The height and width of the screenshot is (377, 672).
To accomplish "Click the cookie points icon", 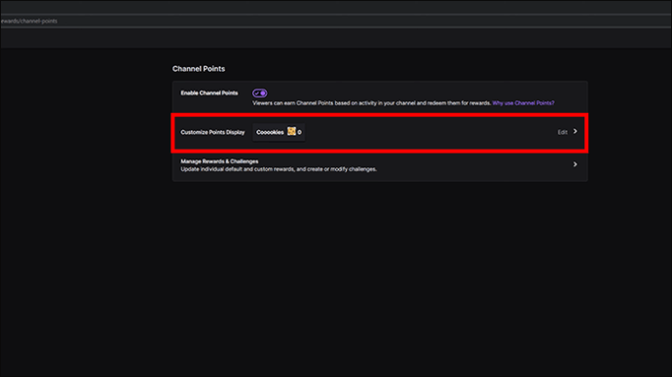I will point(291,131).
